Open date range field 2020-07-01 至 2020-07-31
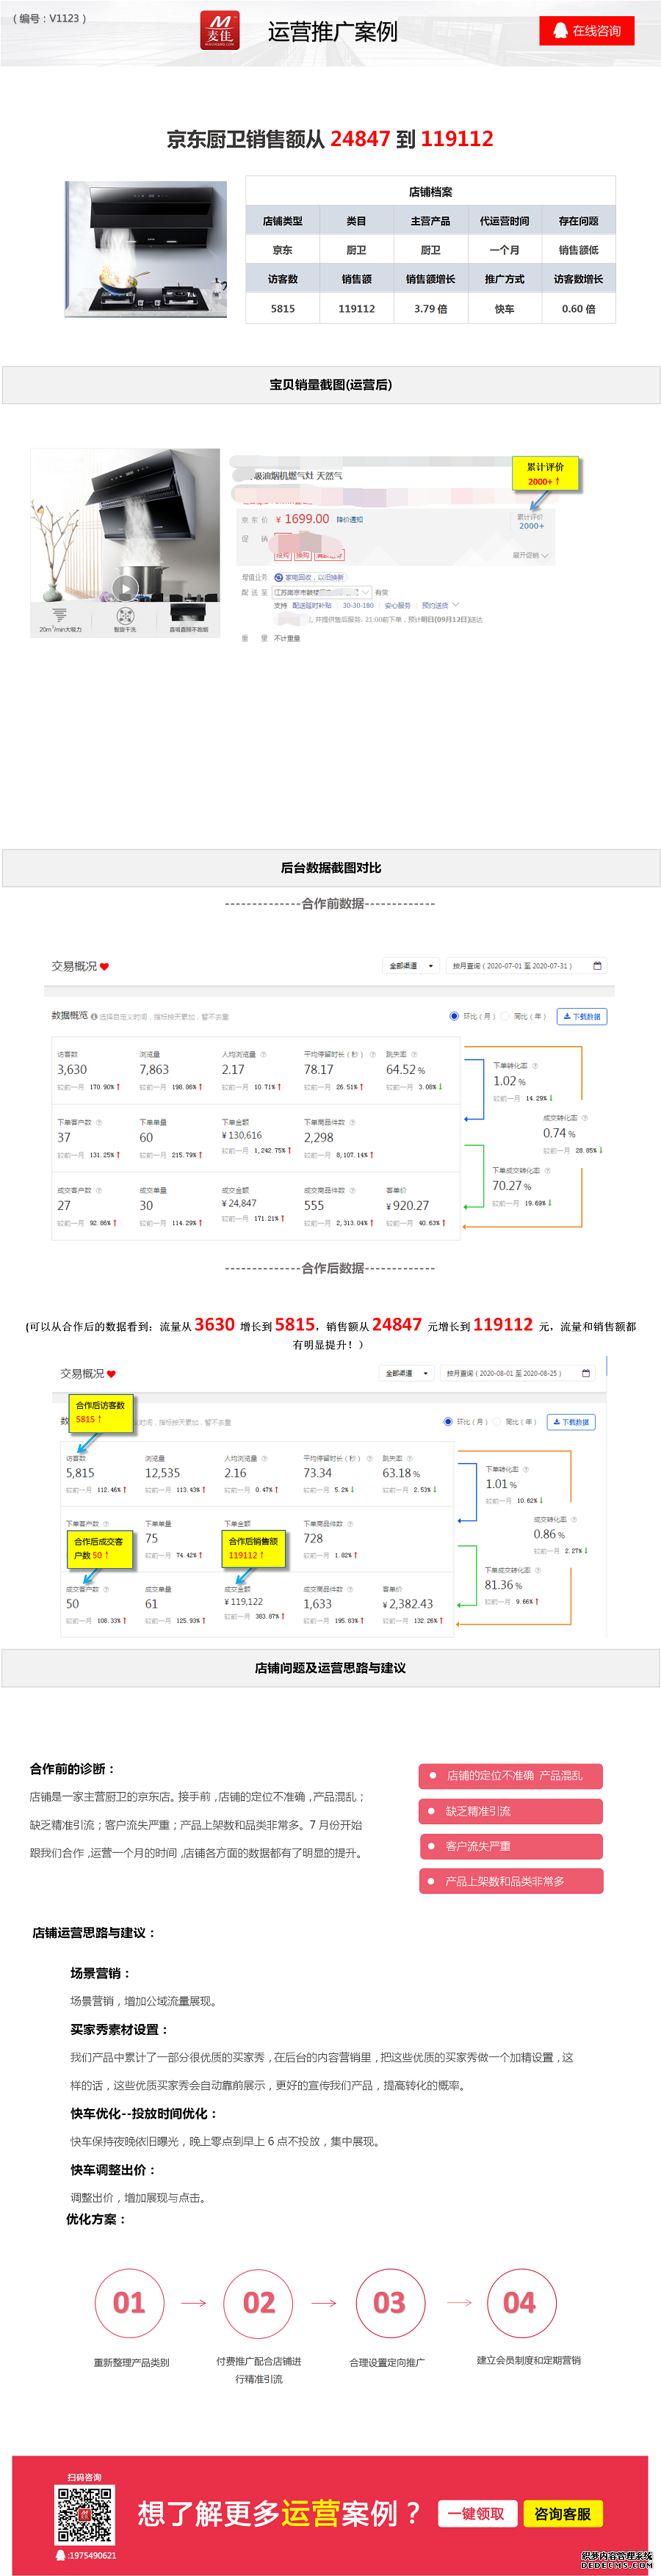This screenshot has height=2576, width=661. [526, 966]
